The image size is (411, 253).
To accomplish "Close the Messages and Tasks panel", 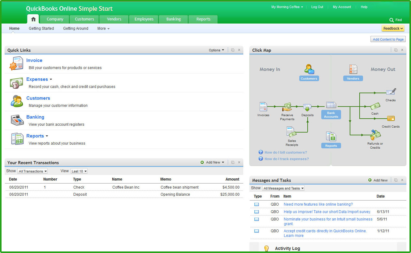I will pyautogui.click(x=402, y=180).
